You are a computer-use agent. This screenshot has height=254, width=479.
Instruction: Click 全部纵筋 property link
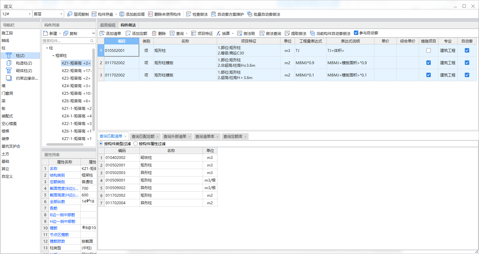click(x=57, y=201)
